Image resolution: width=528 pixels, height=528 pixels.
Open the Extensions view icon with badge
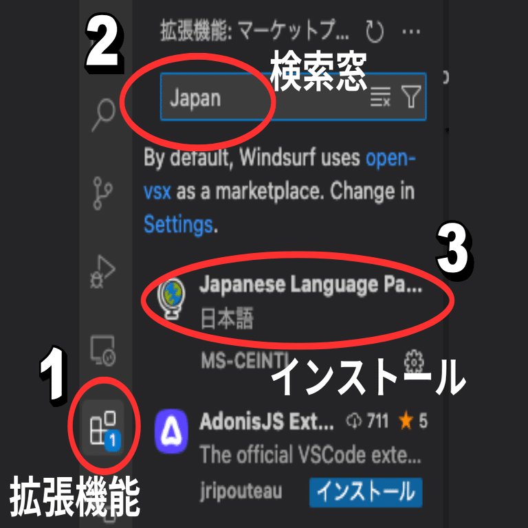pos(103,428)
